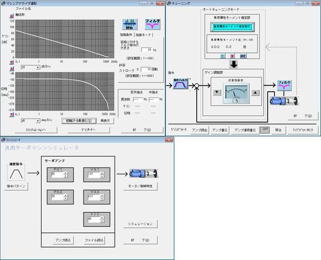Click the resonance point frequency Hz field
321x260 pixels.
click(154, 99)
